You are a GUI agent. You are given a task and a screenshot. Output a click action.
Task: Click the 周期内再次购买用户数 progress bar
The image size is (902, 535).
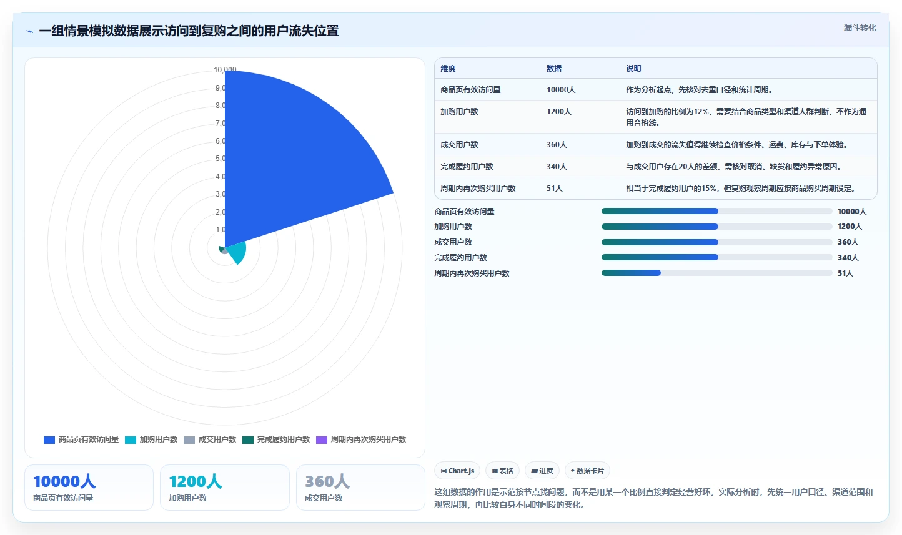click(x=717, y=273)
